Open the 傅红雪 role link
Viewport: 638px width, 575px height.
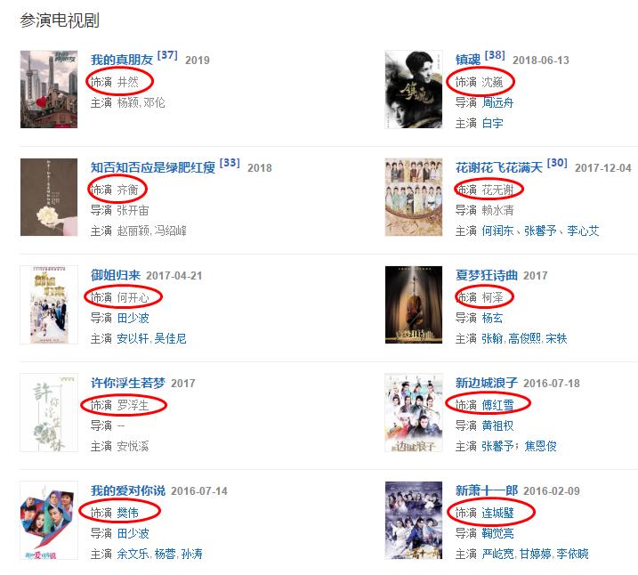(x=497, y=405)
